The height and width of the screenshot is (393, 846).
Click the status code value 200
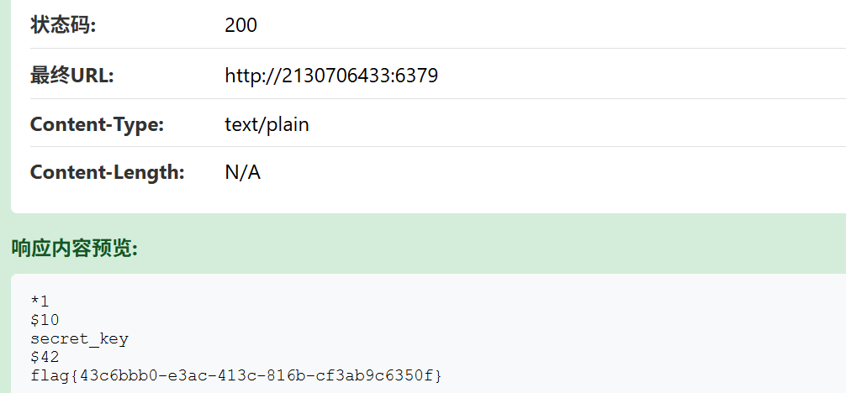point(241,25)
